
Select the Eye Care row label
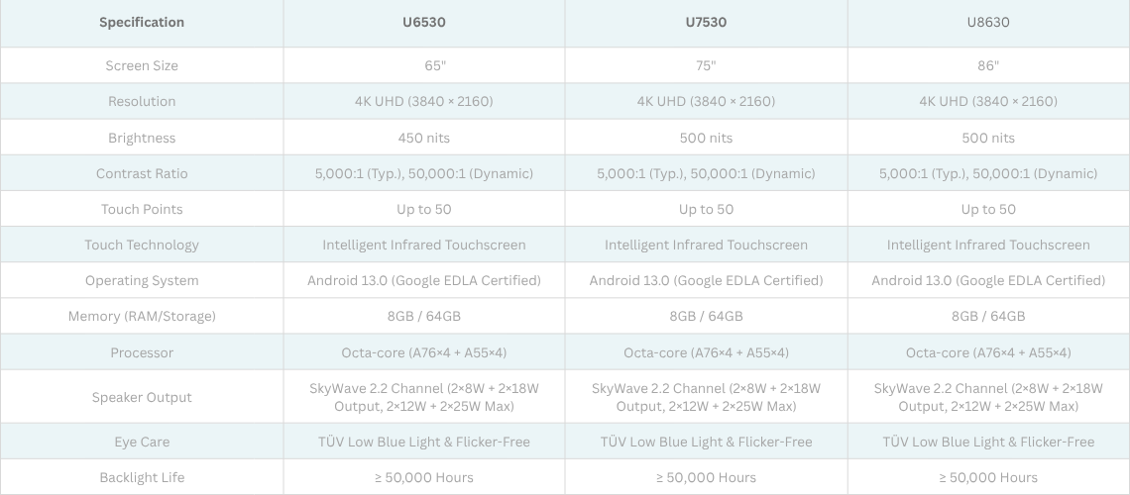pyautogui.click(x=142, y=442)
